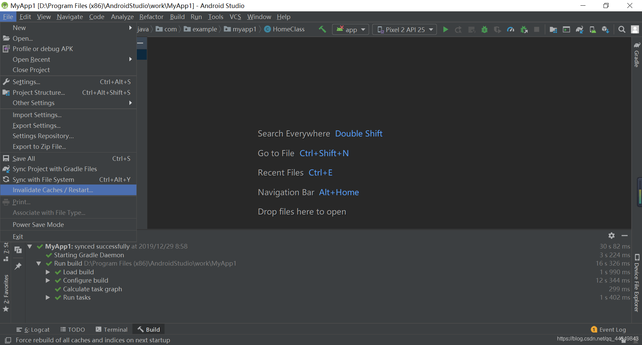Open the Refactor menu
Screen dimensions: 642x345
[151, 17]
